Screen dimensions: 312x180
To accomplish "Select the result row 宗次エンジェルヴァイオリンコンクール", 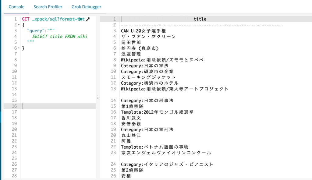I will pos(166,153).
